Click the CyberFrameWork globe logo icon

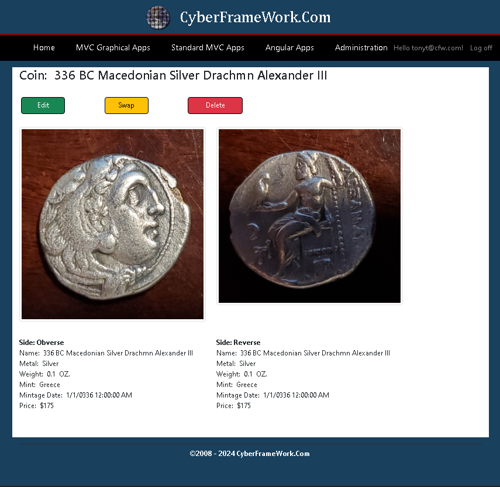(158, 18)
